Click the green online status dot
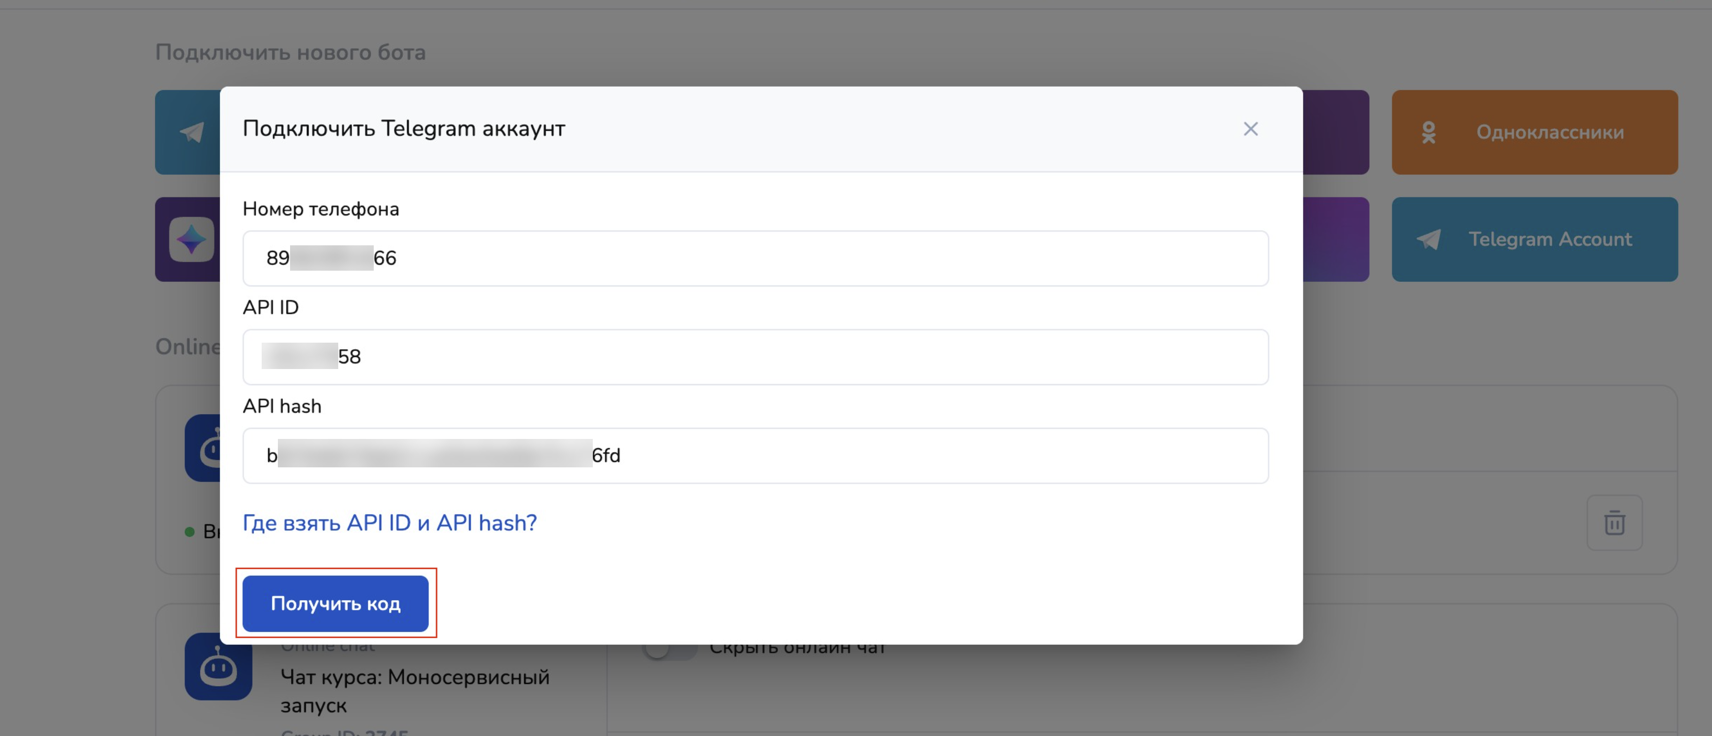Viewport: 1712px width, 736px height. [190, 531]
